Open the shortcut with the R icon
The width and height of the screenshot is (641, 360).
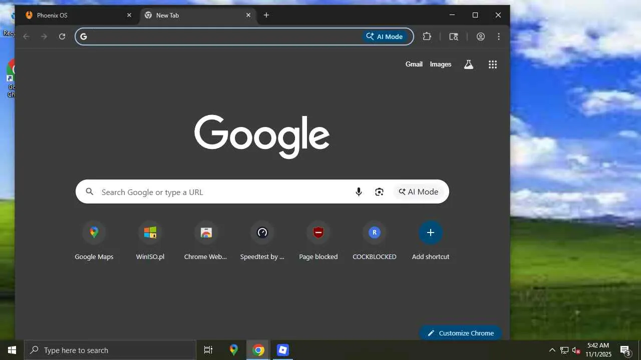click(375, 241)
